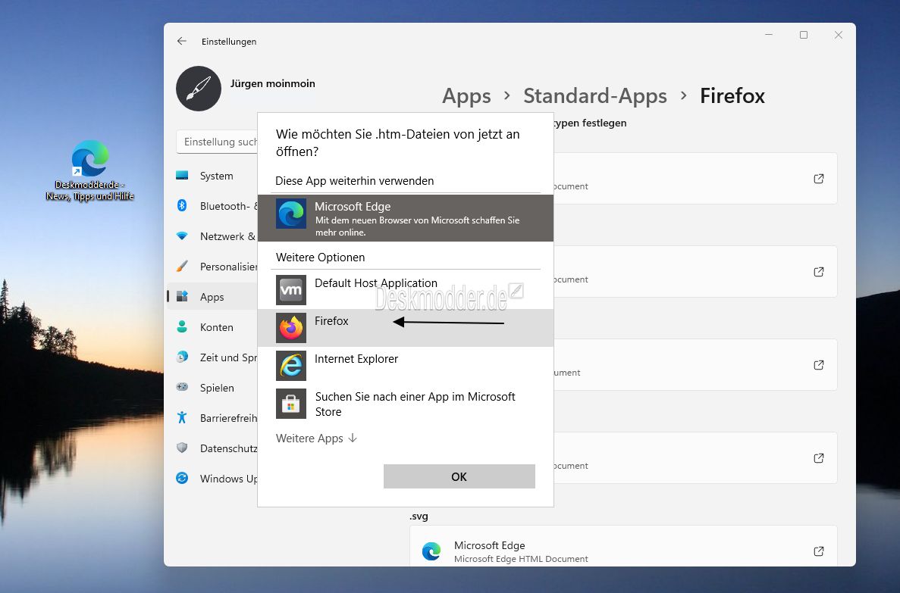900x593 pixels.
Task: Choose Default Host Application in the dialog
Action: pyautogui.click(x=405, y=290)
